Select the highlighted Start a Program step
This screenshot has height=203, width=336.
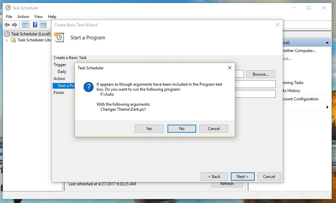tap(64, 86)
